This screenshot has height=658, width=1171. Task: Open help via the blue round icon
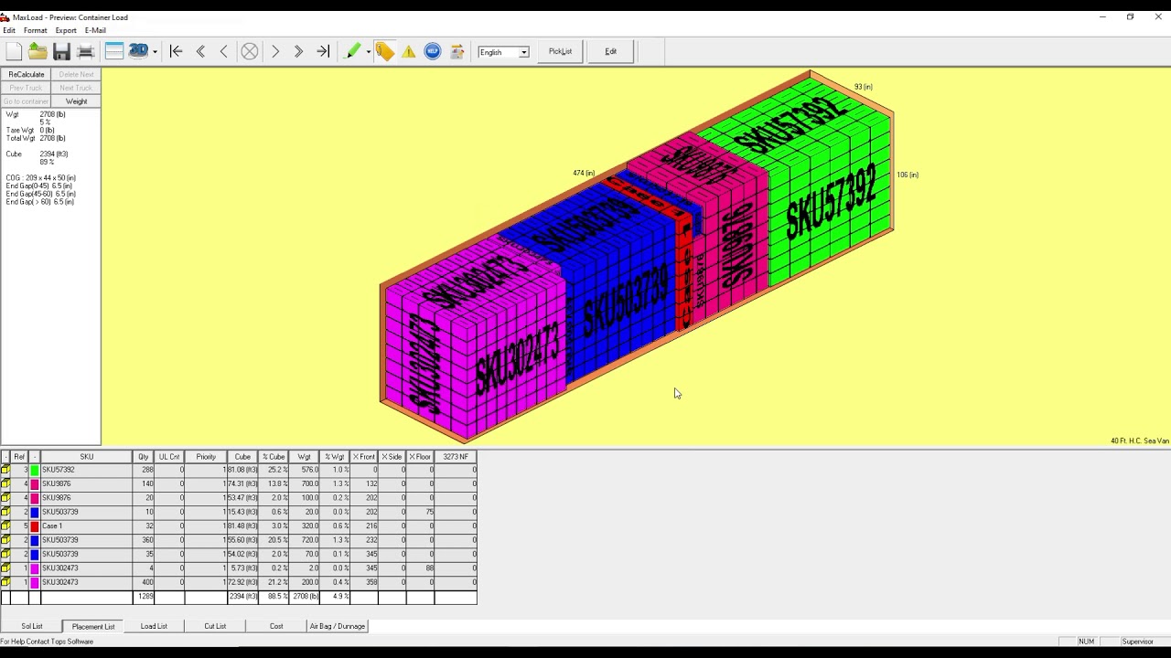coord(433,51)
